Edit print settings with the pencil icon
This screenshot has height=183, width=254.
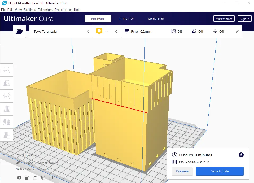[x=237, y=31]
